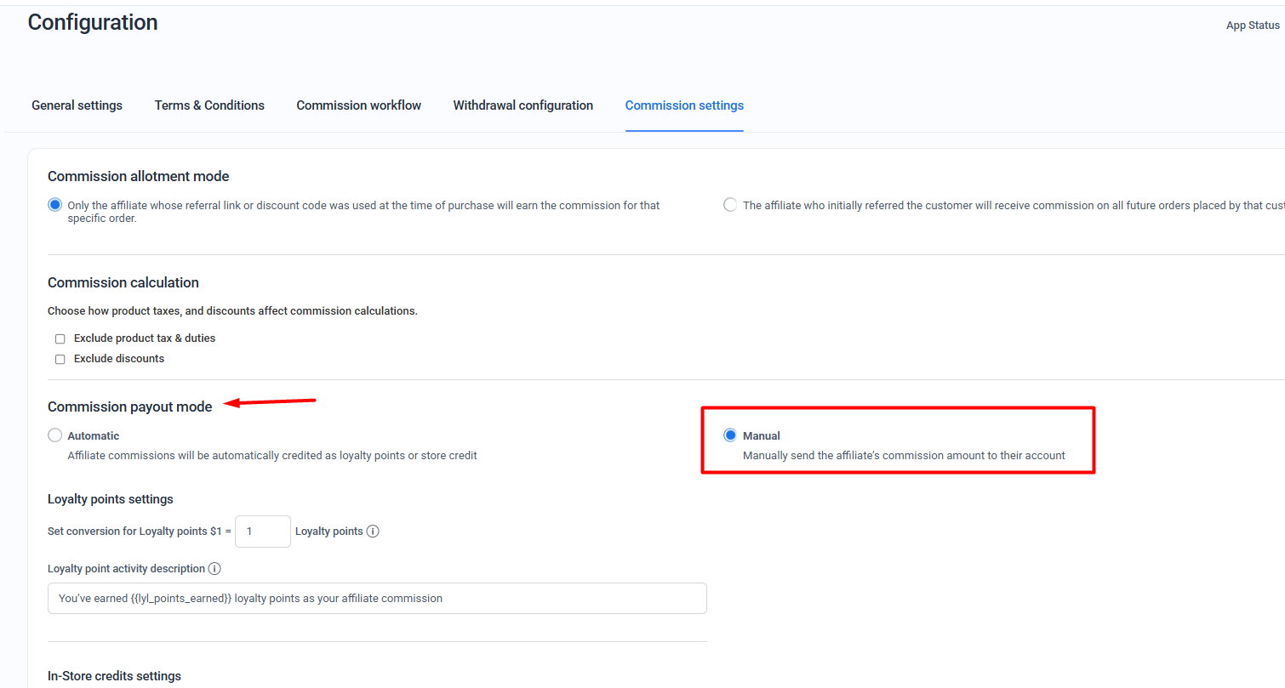This screenshot has width=1285, height=688.
Task: Choose 'affiliate who initially referred the customer' option
Action: [730, 205]
